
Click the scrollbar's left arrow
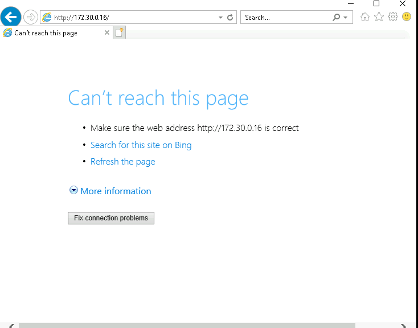(x=11, y=326)
